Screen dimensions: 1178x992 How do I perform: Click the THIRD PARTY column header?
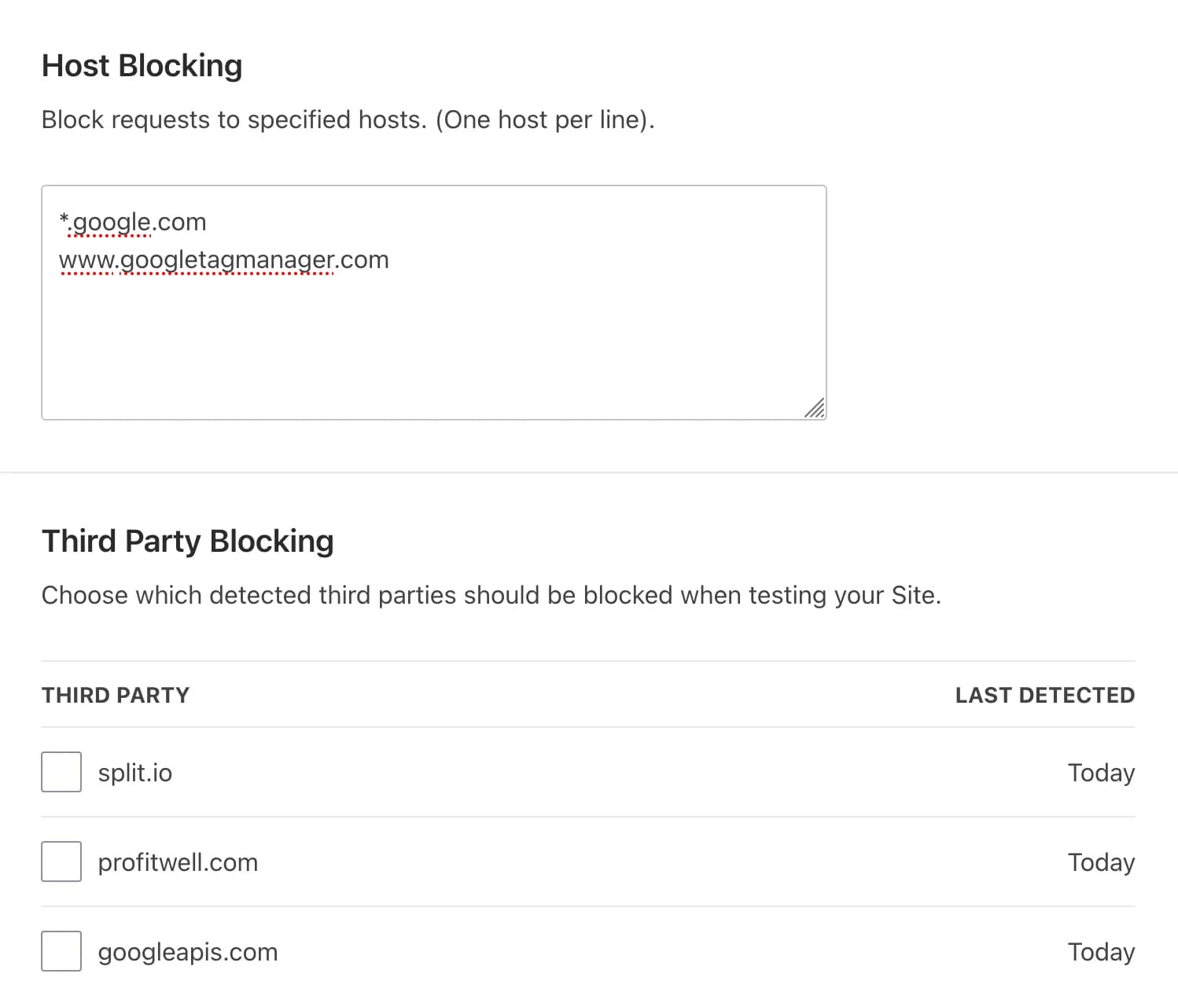pyautogui.click(x=115, y=695)
